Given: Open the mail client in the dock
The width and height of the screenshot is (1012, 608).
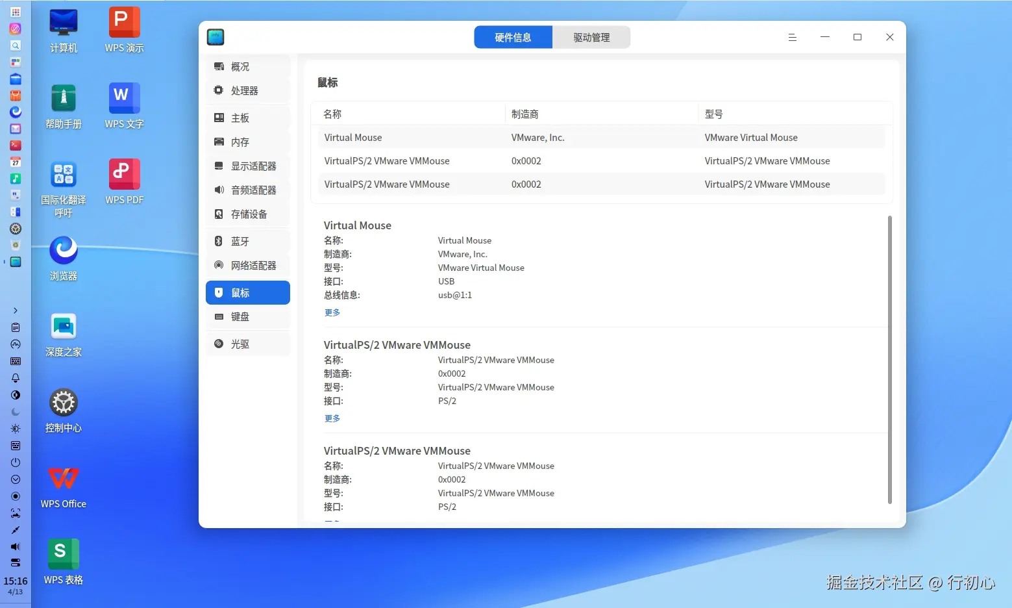Looking at the screenshot, I should click(x=16, y=129).
